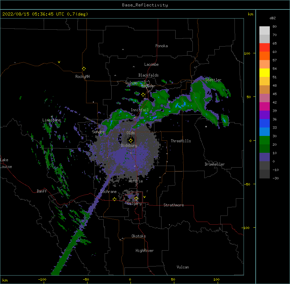The width and height of the screenshot is (290, 284).
Task: Select the red 65 dBZ legend color
Action: click(x=264, y=47)
